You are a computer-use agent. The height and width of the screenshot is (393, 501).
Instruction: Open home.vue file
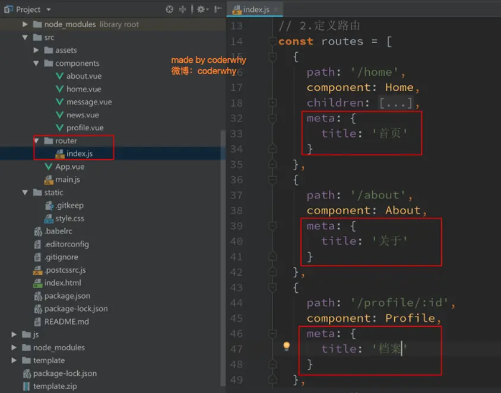[x=84, y=89]
